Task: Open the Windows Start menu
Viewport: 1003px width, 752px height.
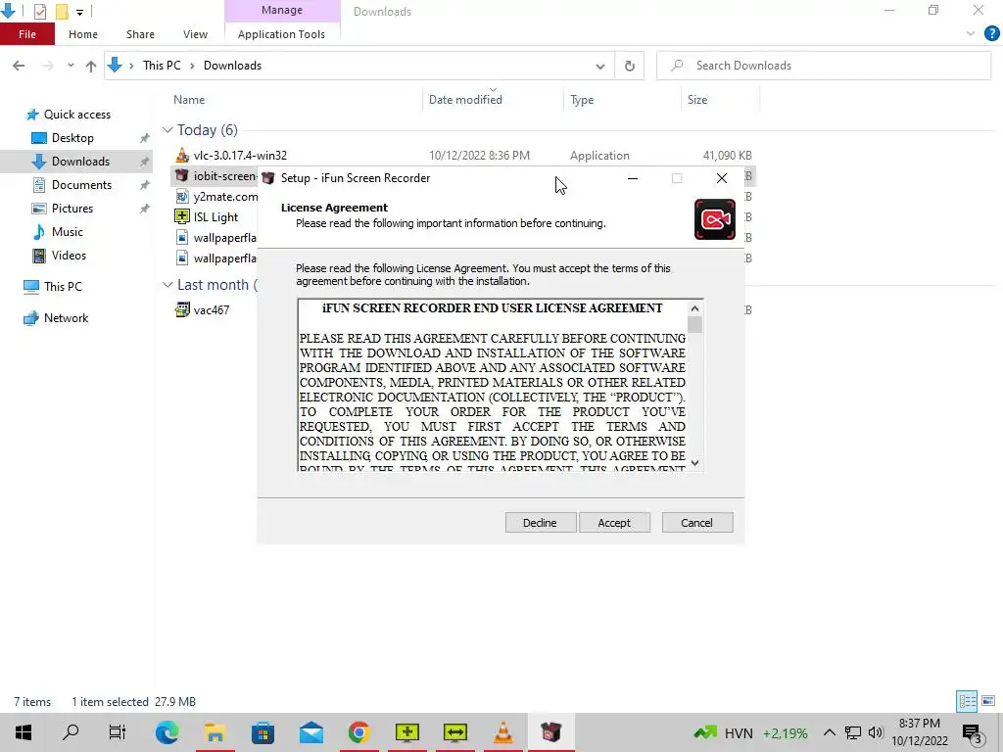Action: [x=24, y=732]
